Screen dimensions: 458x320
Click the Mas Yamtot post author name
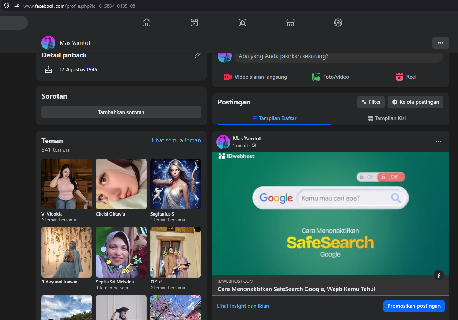tap(247, 139)
